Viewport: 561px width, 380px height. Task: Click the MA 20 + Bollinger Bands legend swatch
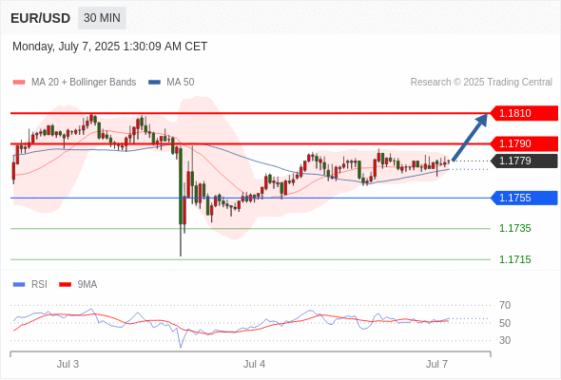point(19,83)
